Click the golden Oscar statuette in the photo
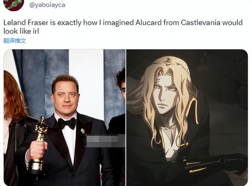This screenshot has width=252, height=186. coord(39,145)
